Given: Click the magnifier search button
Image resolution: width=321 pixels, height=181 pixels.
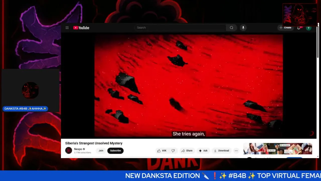Looking at the screenshot, I should [231, 28].
